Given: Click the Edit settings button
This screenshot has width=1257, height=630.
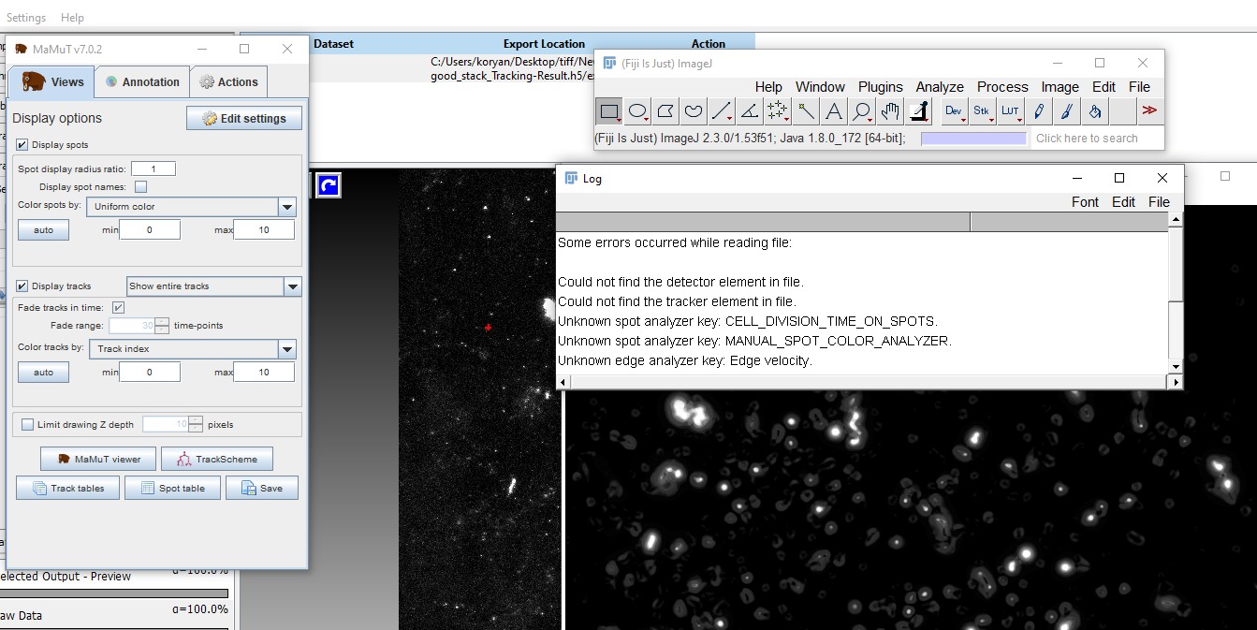Looking at the screenshot, I should [x=243, y=117].
